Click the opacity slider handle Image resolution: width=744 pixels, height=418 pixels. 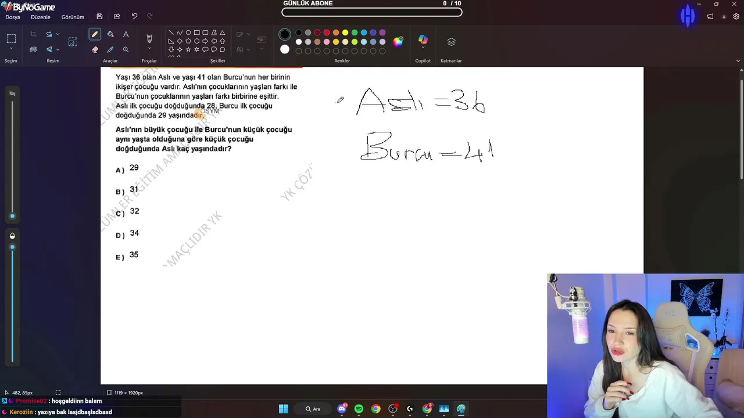tap(12, 247)
